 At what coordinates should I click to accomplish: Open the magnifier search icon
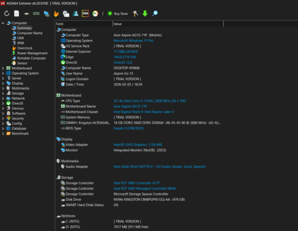[155, 14]
